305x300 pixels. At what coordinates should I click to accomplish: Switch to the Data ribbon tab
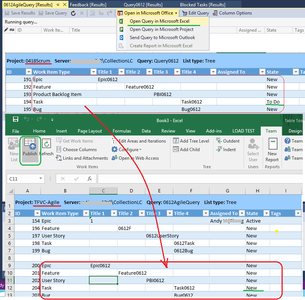pos(146,131)
